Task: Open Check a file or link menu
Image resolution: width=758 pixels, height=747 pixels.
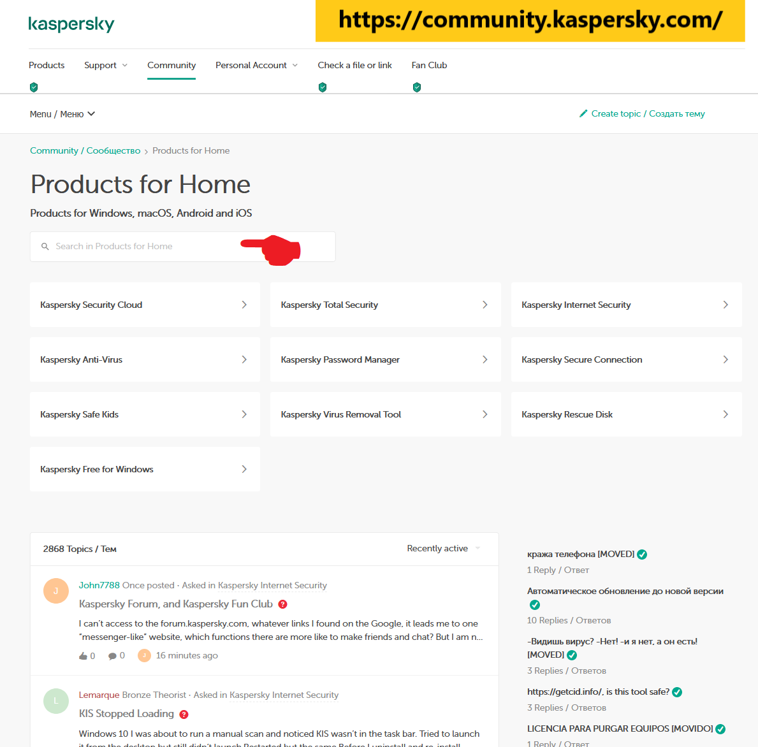Action: (354, 65)
